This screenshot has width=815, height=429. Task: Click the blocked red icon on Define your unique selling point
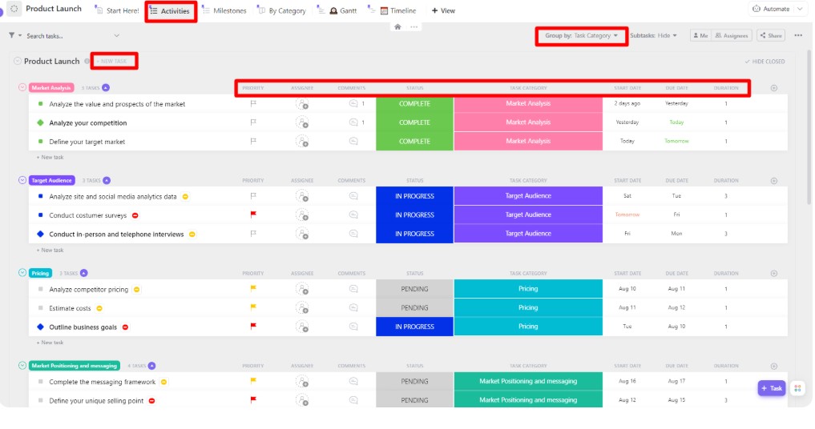151,400
